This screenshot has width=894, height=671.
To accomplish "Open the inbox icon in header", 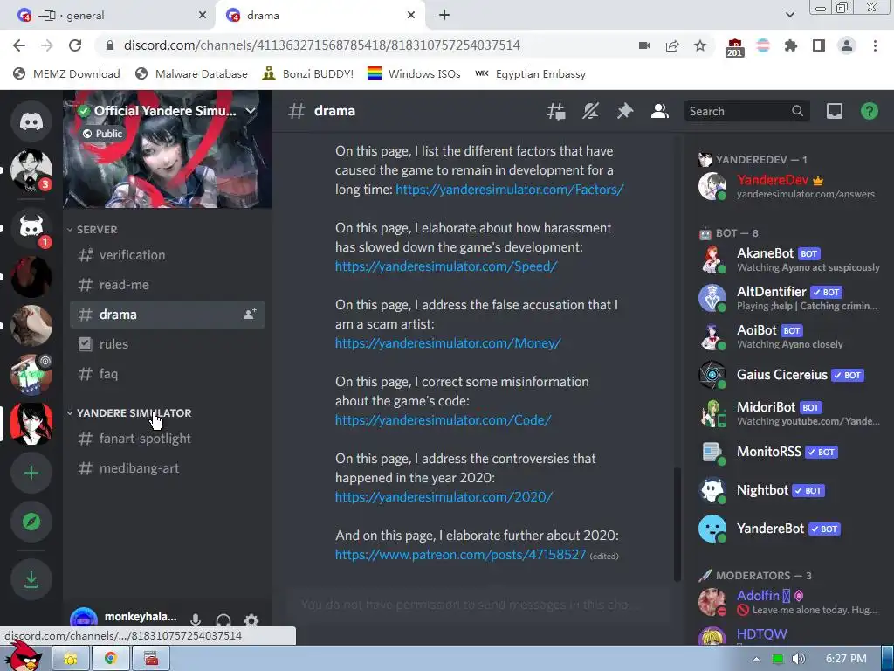I will tap(835, 111).
